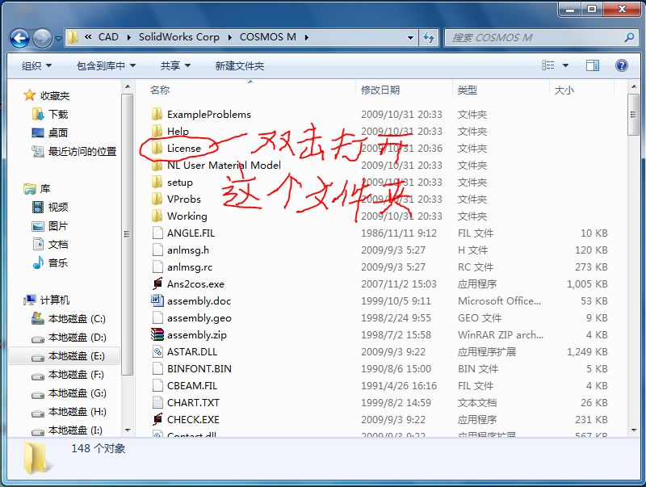Open the view options dropdown arrow
Screen dimensions: 646x487
(x=565, y=65)
